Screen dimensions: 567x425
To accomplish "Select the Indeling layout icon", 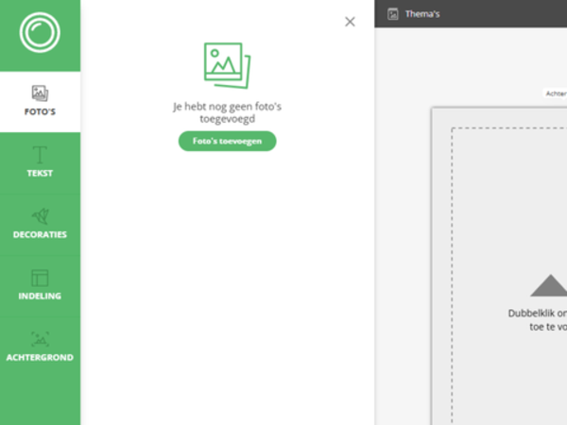I will click(x=40, y=278).
